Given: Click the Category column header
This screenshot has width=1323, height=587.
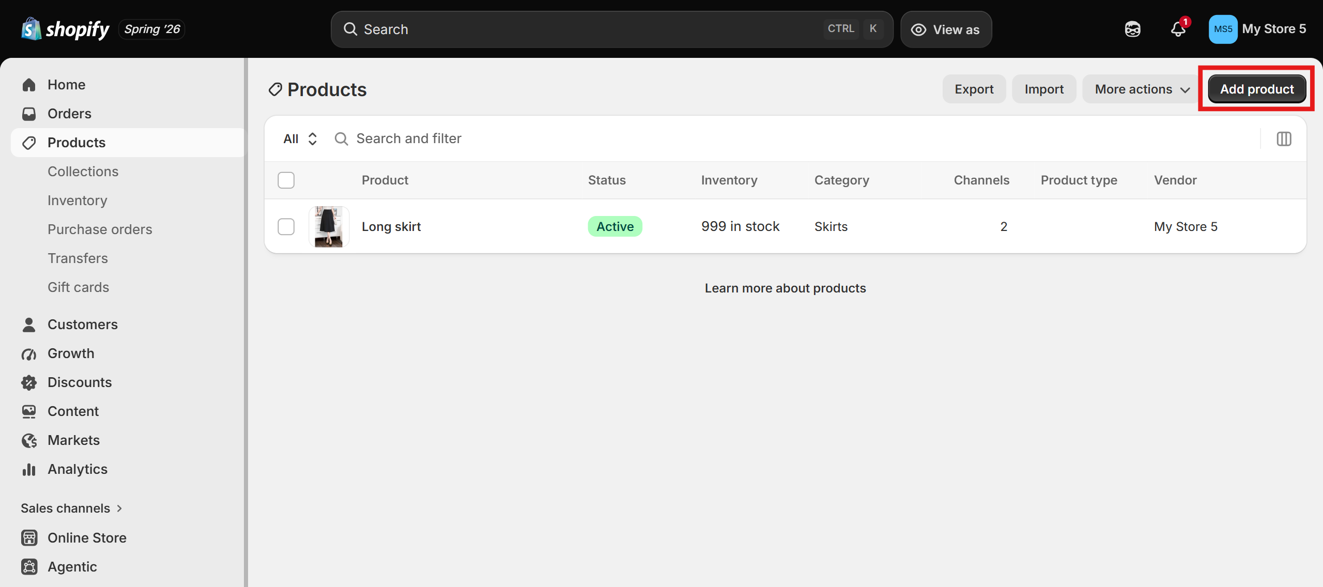Looking at the screenshot, I should point(842,180).
